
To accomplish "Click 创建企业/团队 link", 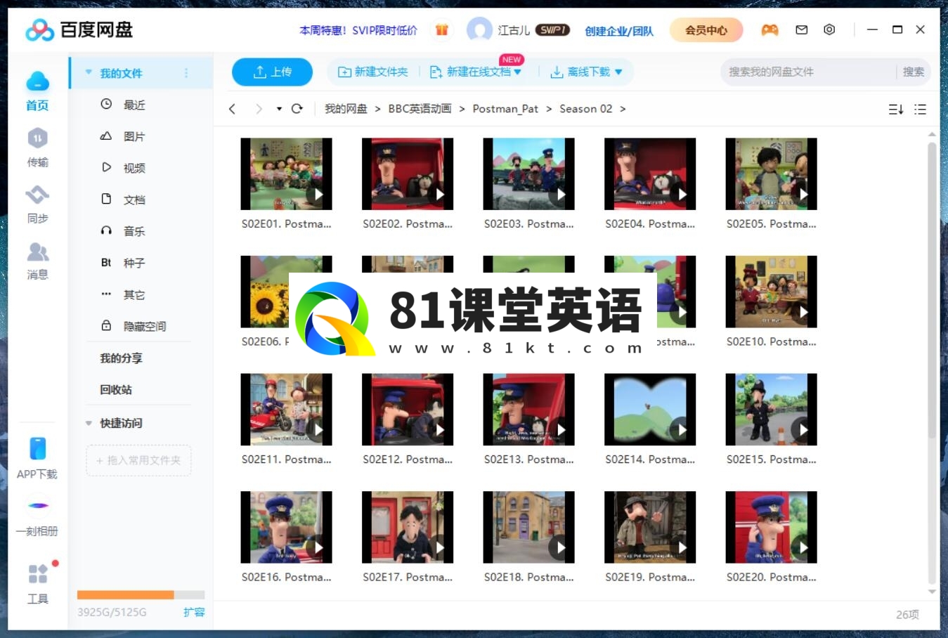I will coord(619,30).
